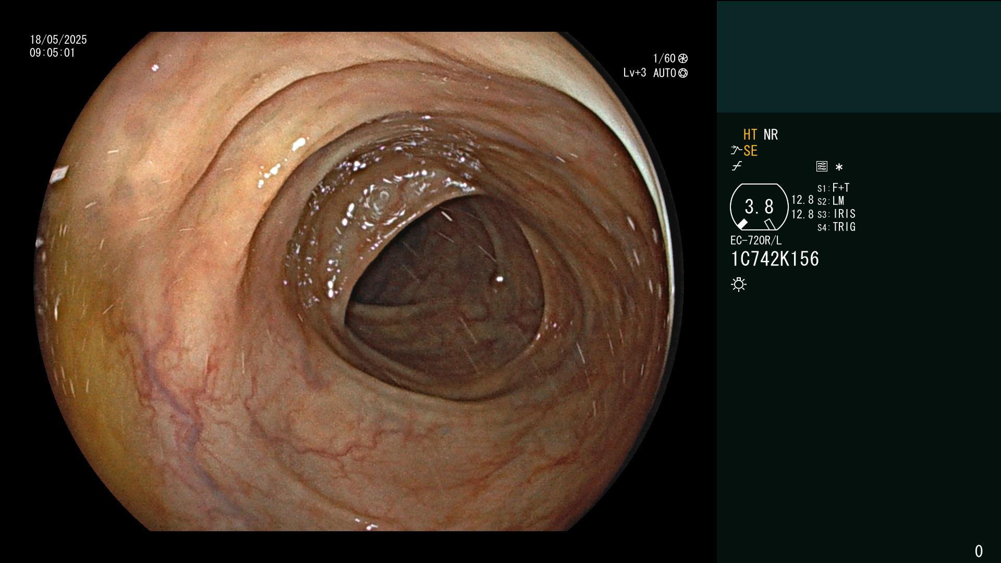1001x563 pixels.
Task: Click the upper 12.8 diameter value
Action: [x=802, y=200]
